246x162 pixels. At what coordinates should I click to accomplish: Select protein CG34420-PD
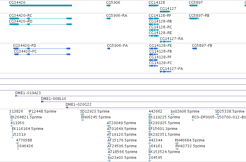click(x=42, y=49)
